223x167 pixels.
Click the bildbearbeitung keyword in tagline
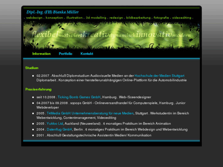pos(138,18)
